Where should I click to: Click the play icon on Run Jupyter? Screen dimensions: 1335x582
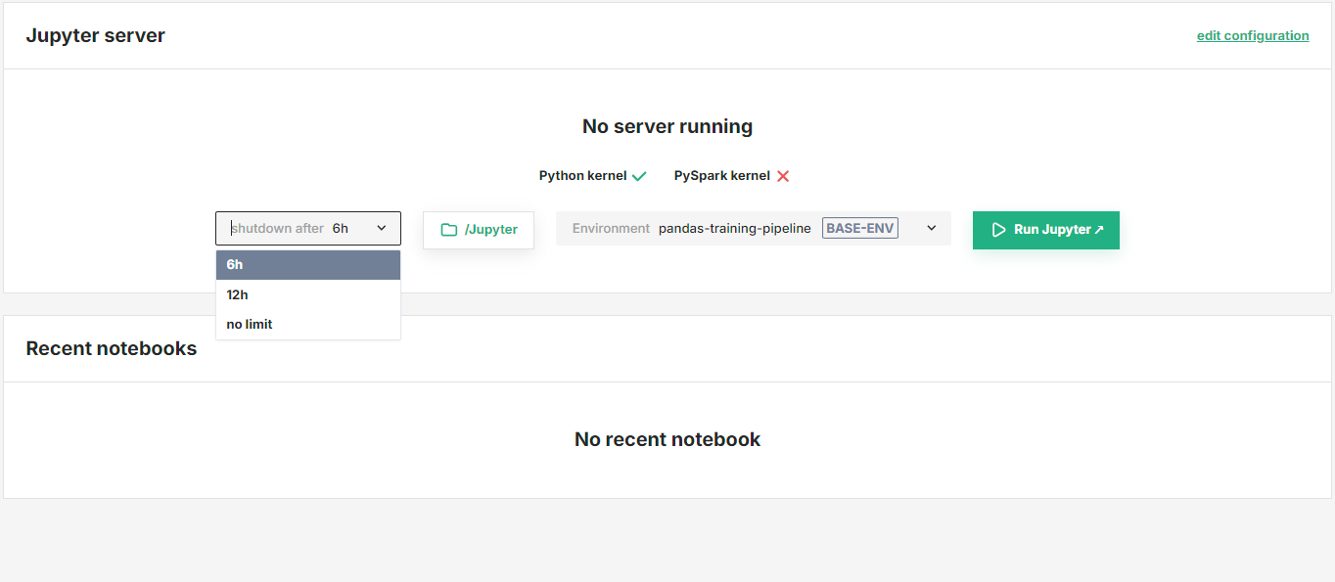pyautogui.click(x=998, y=230)
